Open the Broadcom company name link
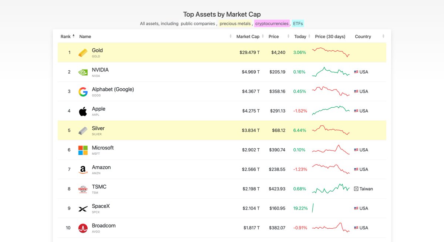The width and height of the screenshot is (444, 242). tap(104, 226)
